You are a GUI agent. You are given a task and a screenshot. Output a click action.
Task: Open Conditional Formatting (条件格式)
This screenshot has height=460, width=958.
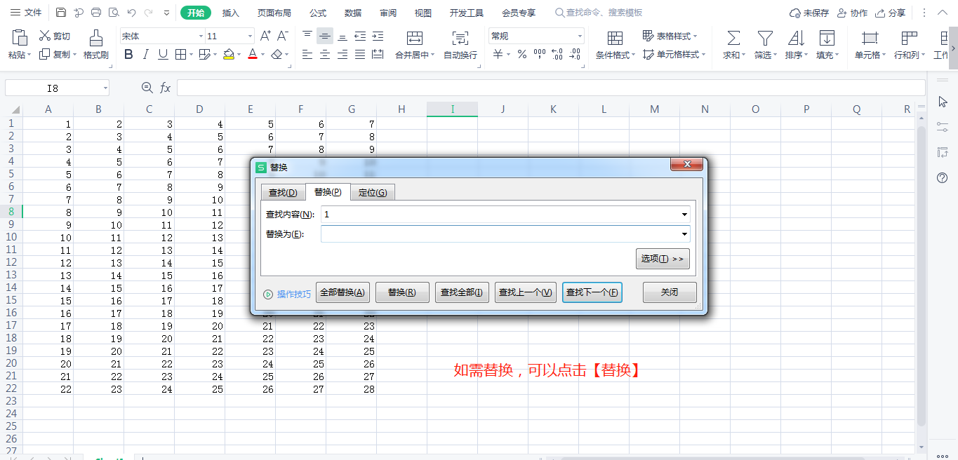pos(616,45)
